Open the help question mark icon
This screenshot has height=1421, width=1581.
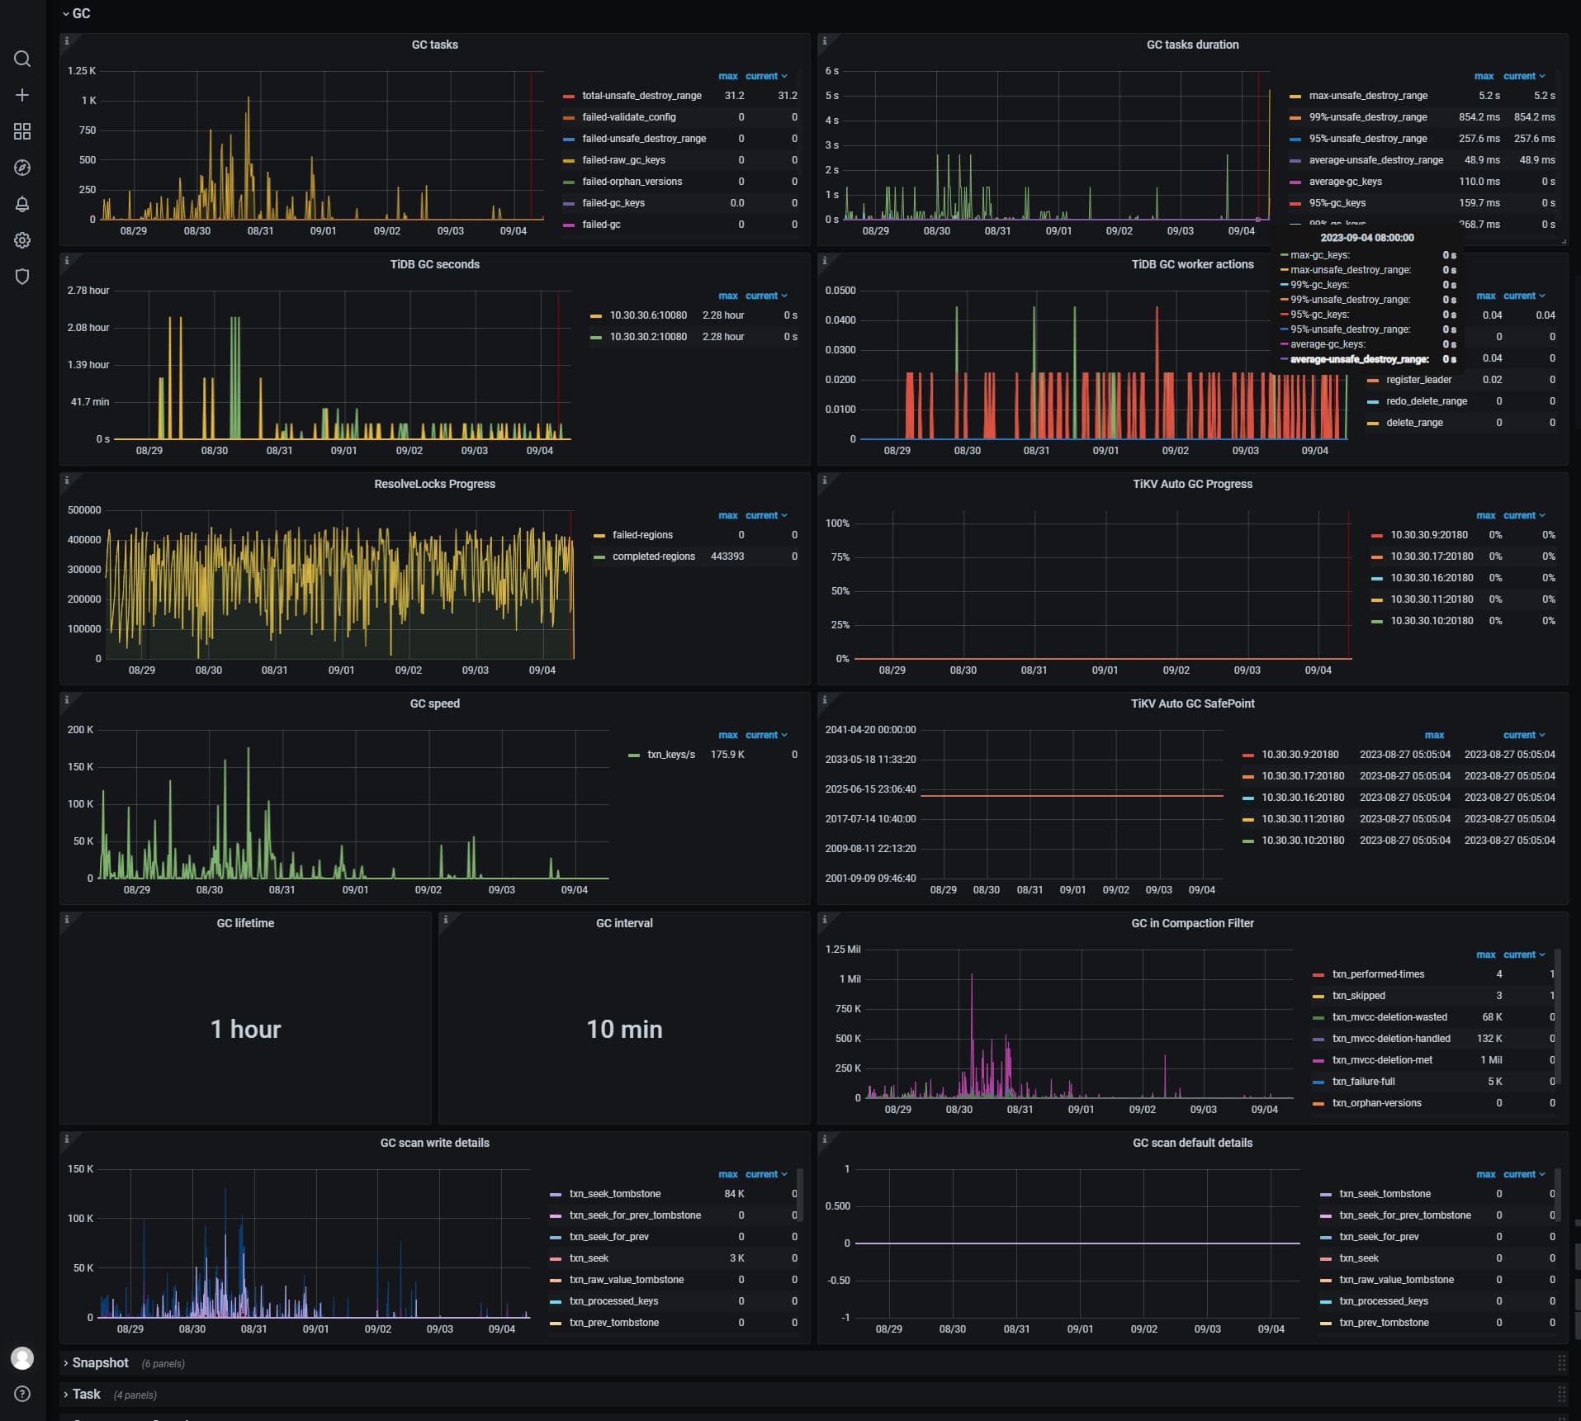(22, 1394)
